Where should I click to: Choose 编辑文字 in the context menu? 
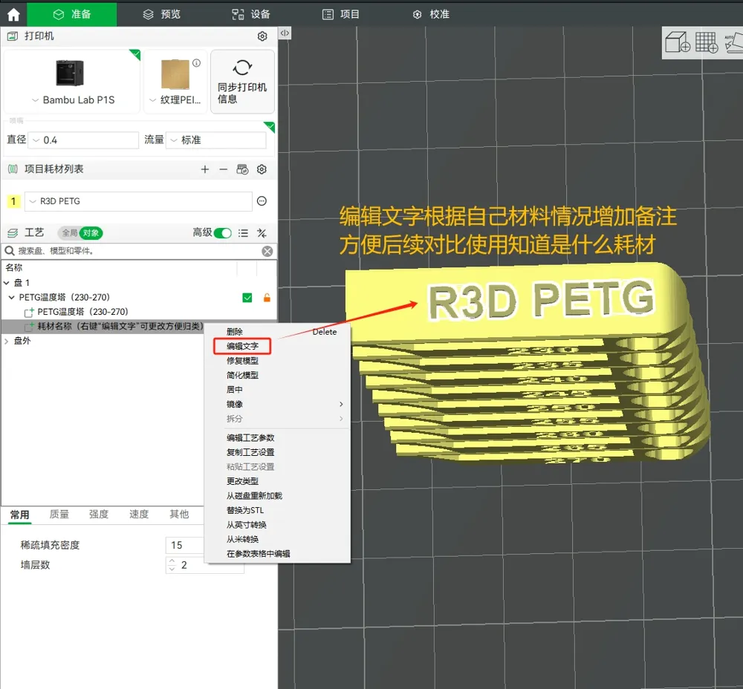242,346
